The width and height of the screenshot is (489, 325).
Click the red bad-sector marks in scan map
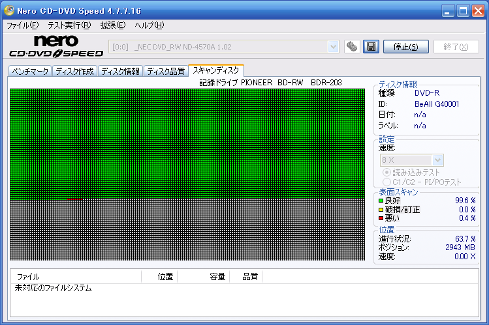click(x=75, y=199)
